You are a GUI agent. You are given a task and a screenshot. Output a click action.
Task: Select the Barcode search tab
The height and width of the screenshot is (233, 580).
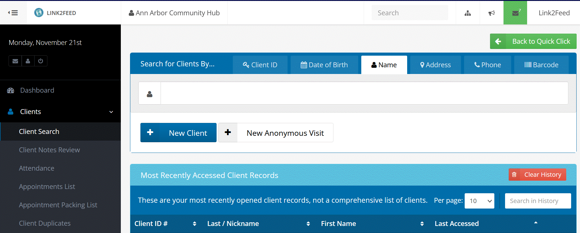[541, 65]
